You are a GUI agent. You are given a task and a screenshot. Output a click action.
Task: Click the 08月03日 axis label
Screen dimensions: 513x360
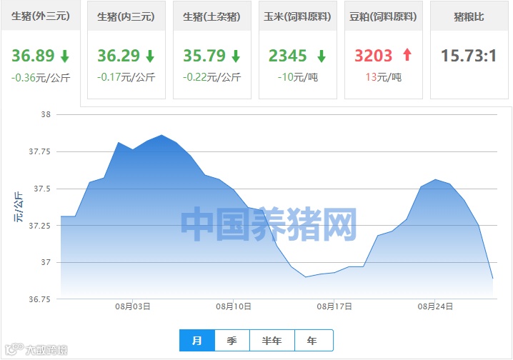click(132, 306)
